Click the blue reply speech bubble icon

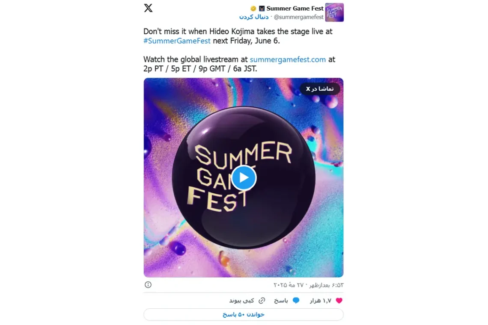[296, 301]
